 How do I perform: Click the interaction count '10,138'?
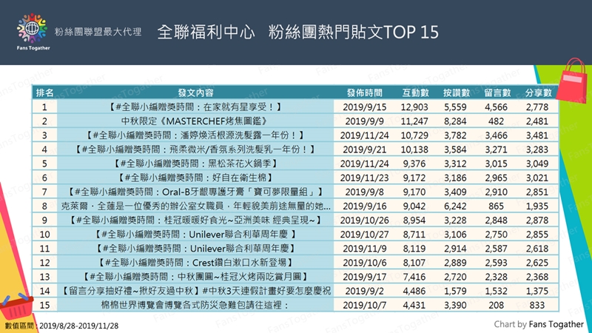(x=414, y=149)
